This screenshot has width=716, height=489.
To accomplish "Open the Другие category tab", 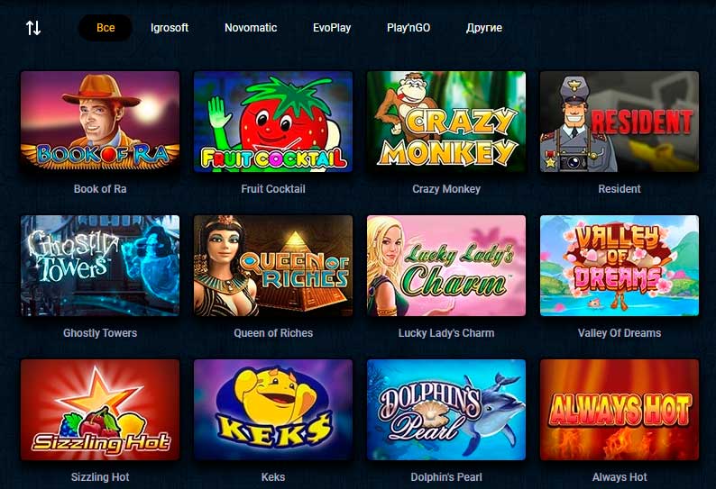I will [x=484, y=28].
